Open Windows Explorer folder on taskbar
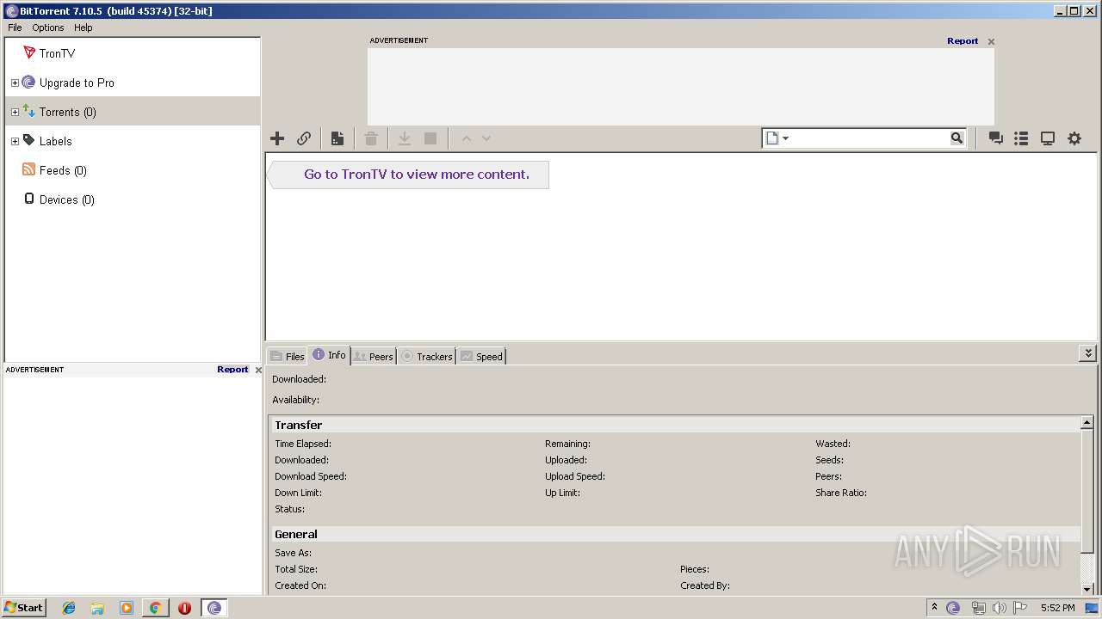Image resolution: width=1102 pixels, height=619 pixels. coord(97,608)
